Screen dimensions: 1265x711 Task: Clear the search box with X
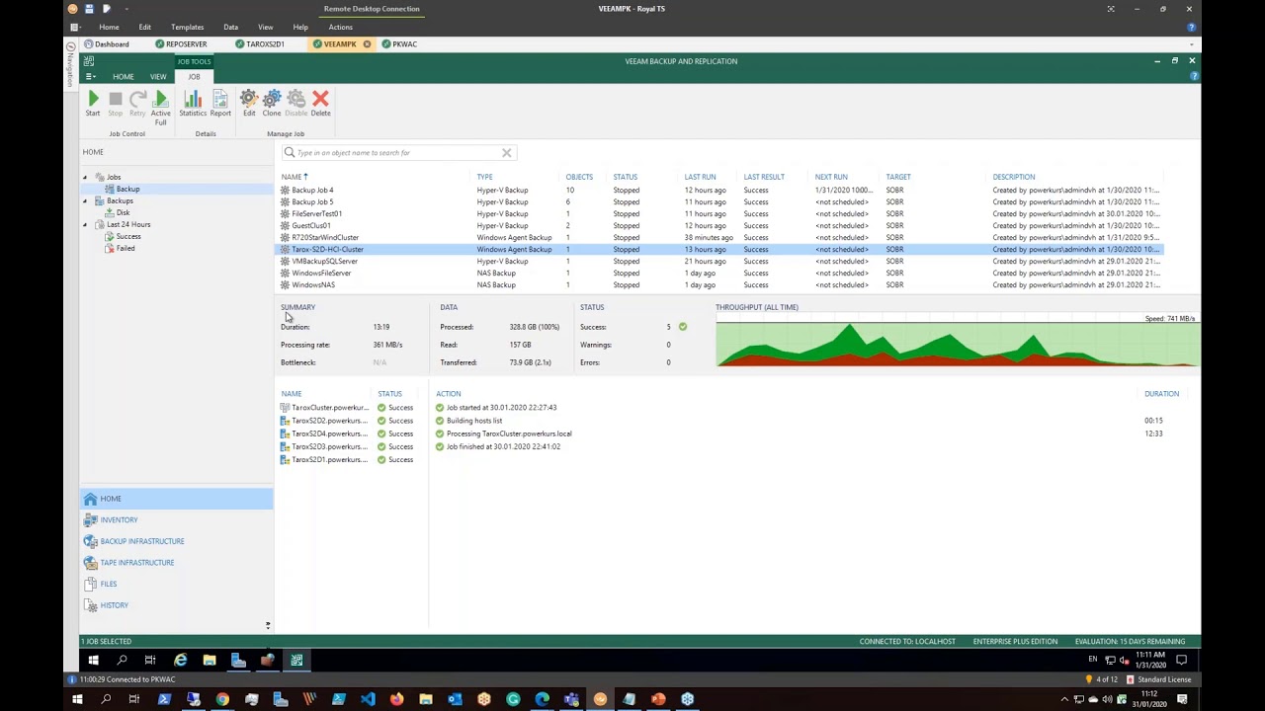pos(506,153)
